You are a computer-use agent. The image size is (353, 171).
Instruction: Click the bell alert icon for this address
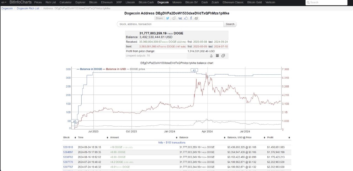click(211, 56)
